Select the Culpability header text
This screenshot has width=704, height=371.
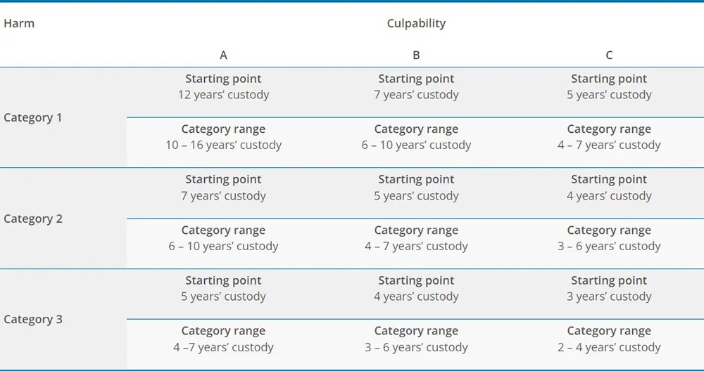416,23
